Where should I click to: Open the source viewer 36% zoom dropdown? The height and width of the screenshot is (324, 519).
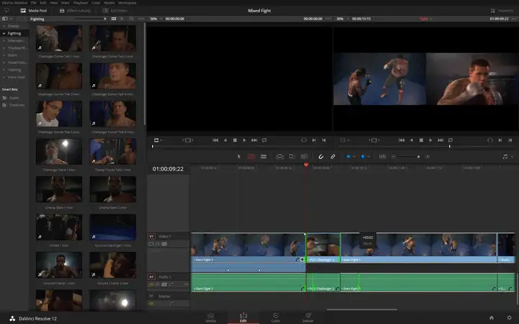156,19
